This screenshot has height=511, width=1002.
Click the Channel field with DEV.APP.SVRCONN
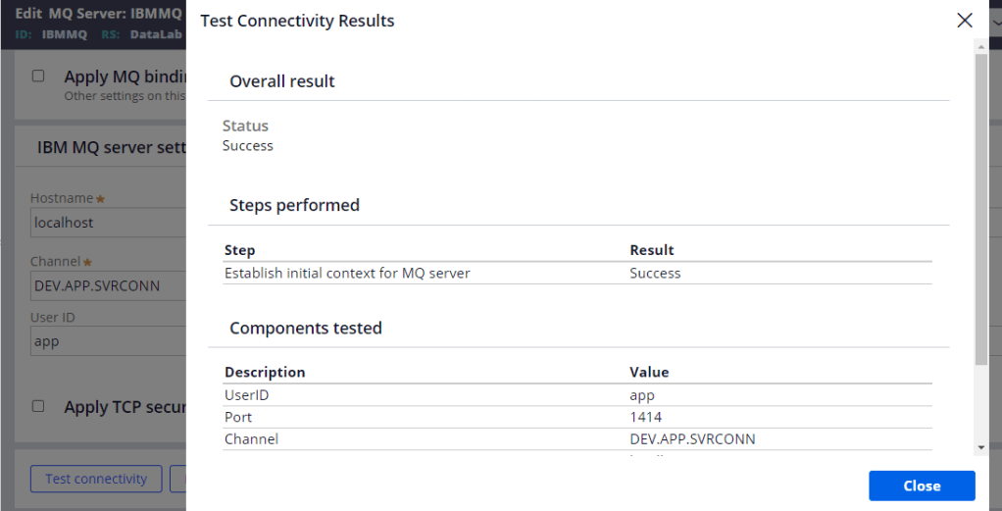pyautogui.click(x=108, y=285)
